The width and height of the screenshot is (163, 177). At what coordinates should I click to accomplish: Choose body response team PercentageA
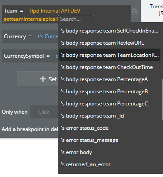pyautogui.click(x=110, y=79)
